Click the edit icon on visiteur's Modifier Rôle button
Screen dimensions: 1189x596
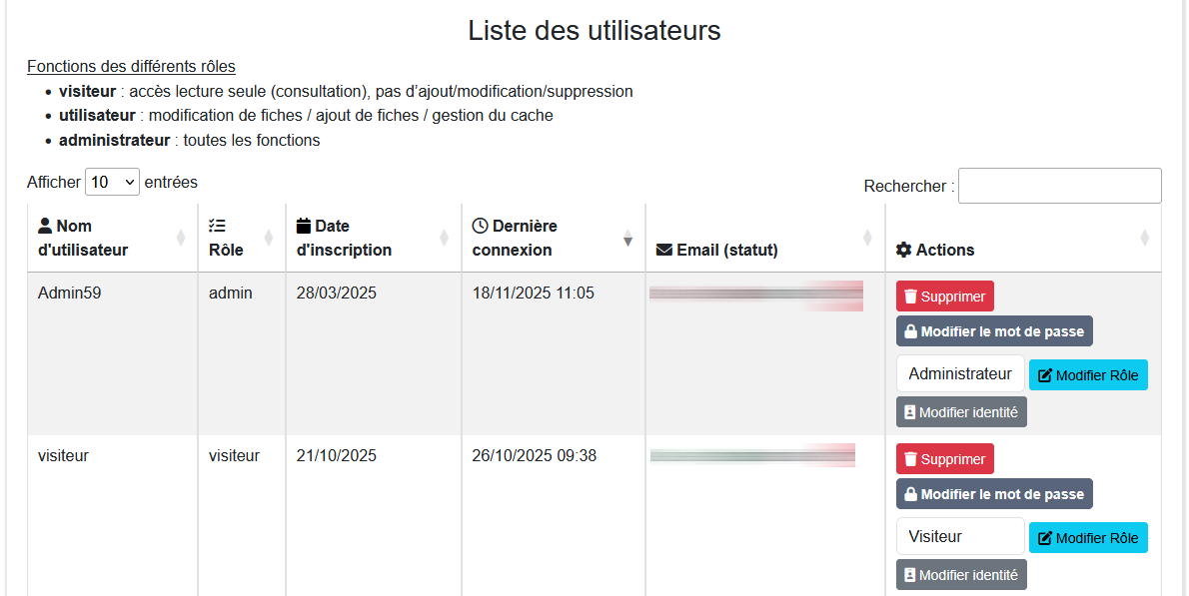coord(1046,537)
